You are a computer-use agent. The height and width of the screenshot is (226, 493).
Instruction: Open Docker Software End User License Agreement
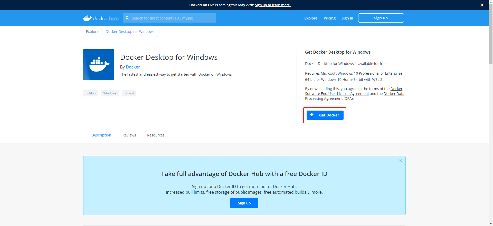pos(337,94)
